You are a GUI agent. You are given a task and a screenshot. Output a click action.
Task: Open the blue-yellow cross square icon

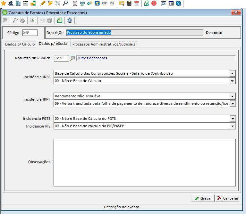click(97, 3)
